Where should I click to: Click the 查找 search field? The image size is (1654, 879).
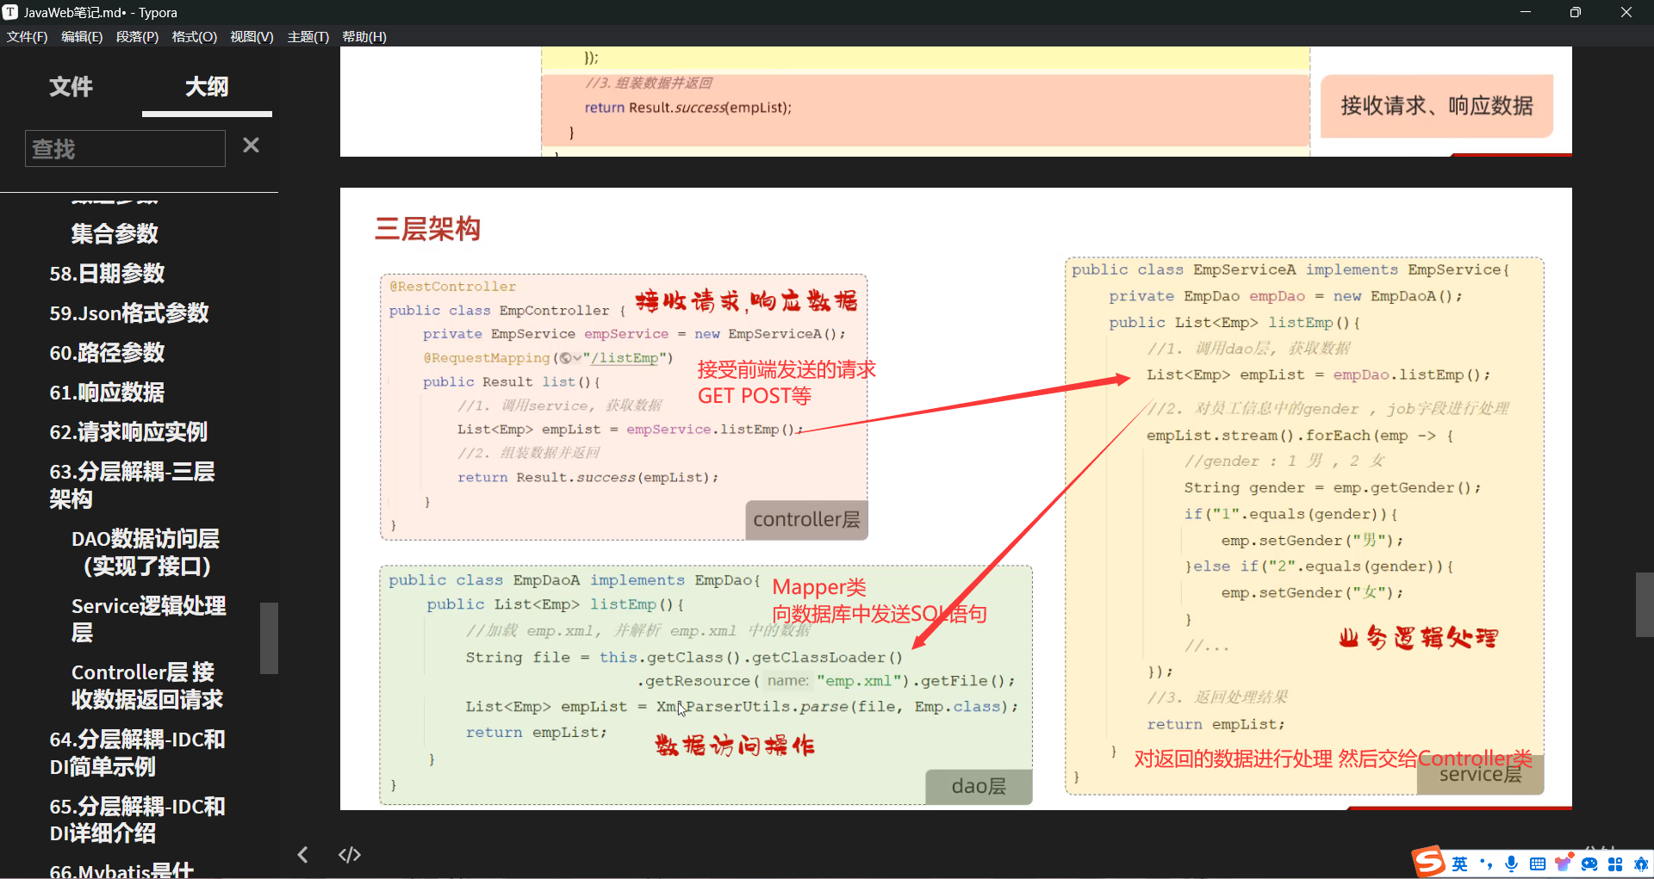coord(125,149)
